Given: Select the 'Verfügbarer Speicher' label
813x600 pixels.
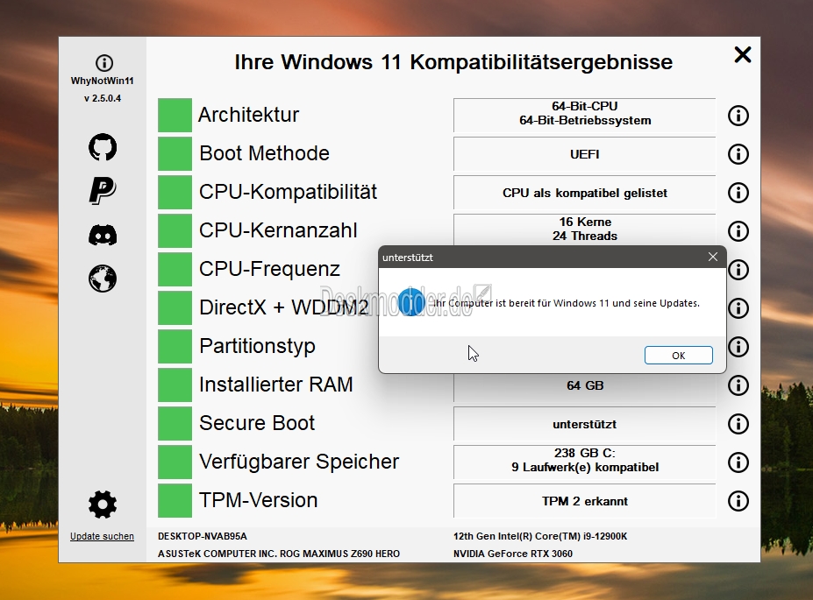Looking at the screenshot, I should [x=299, y=462].
